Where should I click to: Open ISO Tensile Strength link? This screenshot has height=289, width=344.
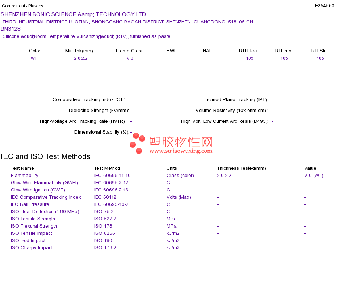33,219
